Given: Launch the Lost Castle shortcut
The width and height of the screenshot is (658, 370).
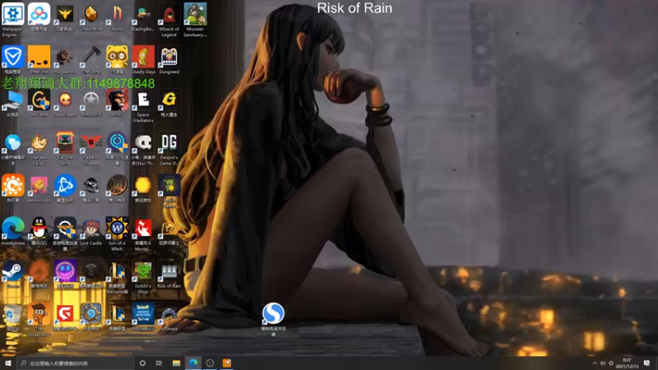Looking at the screenshot, I should 90,232.
